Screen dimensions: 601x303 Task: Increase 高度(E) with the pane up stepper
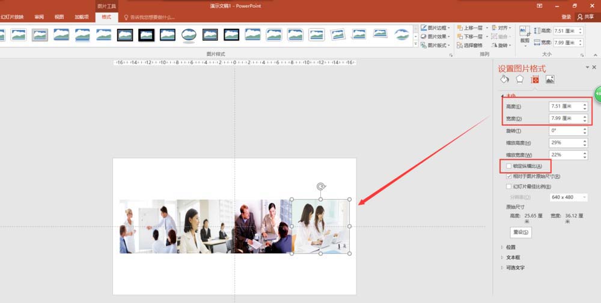point(585,104)
